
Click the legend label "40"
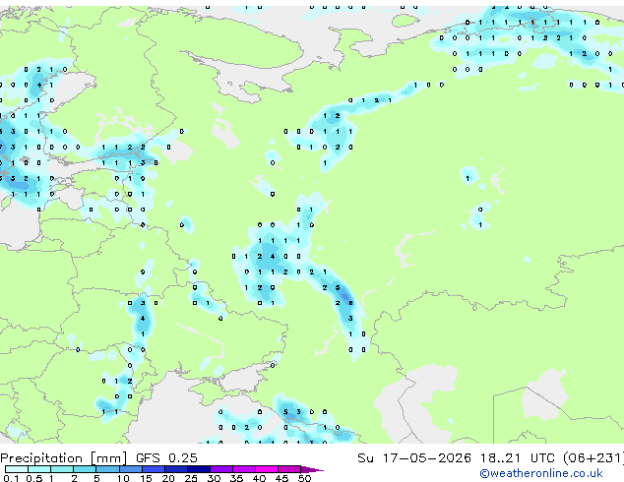click(259, 478)
